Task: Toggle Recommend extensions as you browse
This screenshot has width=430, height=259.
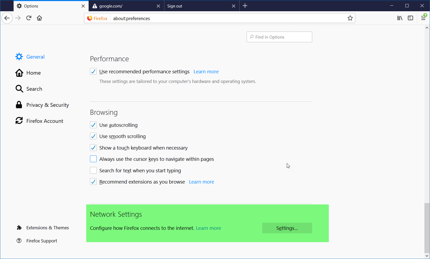Action: (x=93, y=182)
